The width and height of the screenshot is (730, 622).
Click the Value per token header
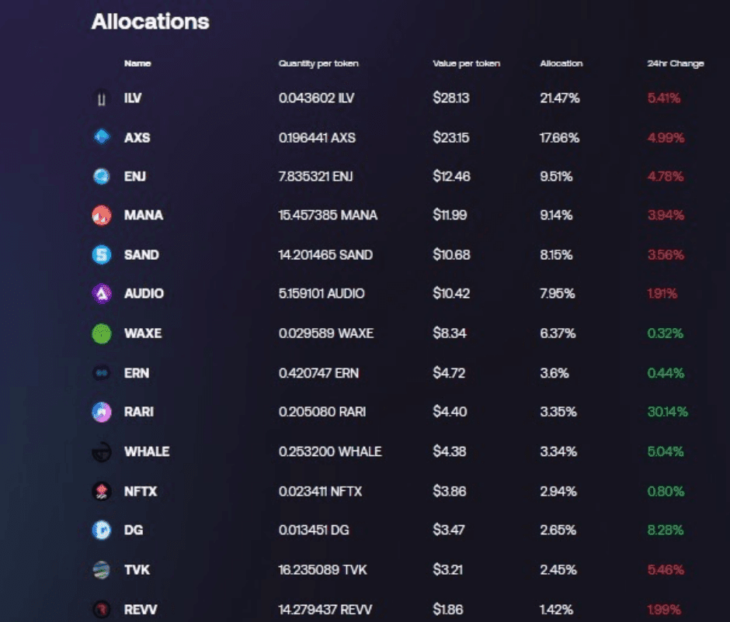point(467,64)
